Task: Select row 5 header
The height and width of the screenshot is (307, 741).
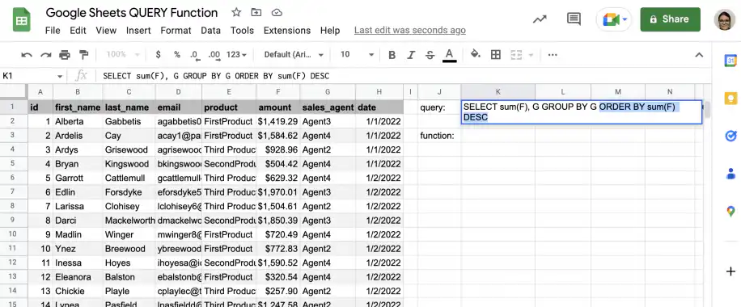Action: [x=13, y=163]
